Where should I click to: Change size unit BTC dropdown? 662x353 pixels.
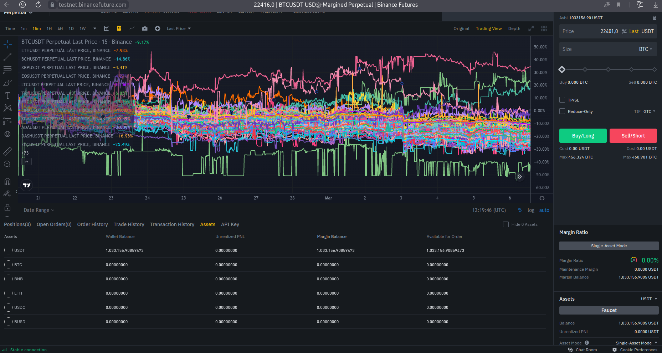tap(646, 49)
